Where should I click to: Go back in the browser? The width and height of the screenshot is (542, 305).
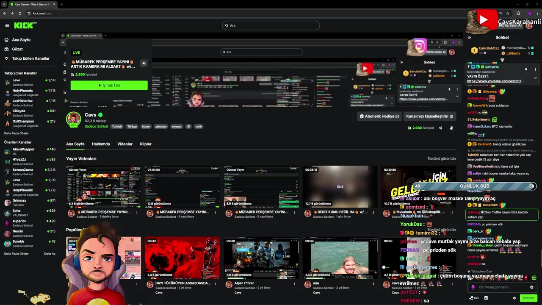[5, 13]
